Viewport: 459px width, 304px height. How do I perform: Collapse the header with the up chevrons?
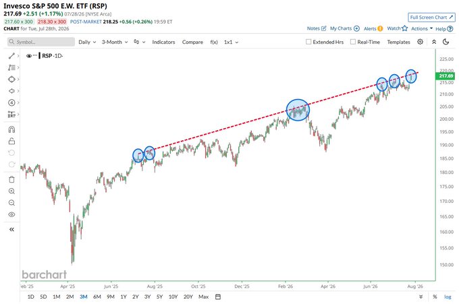tap(434, 42)
